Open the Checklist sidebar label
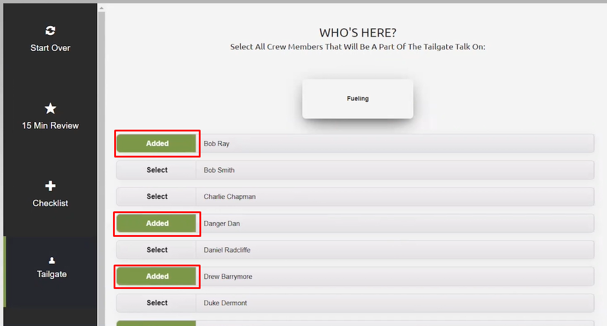Image resolution: width=607 pixels, height=326 pixels. point(50,203)
